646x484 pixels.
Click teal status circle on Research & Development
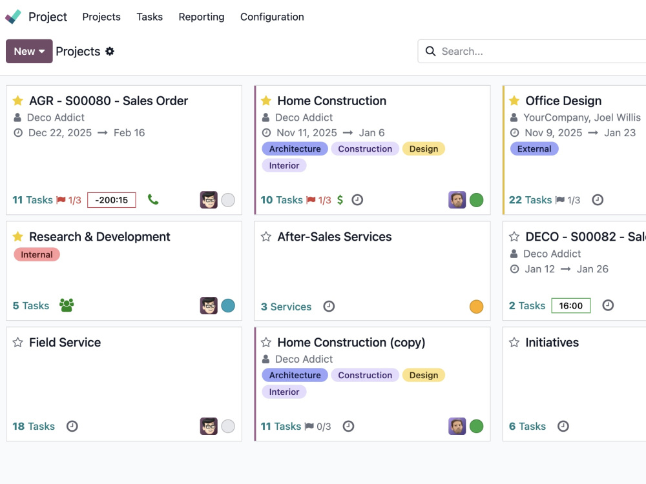[228, 305]
